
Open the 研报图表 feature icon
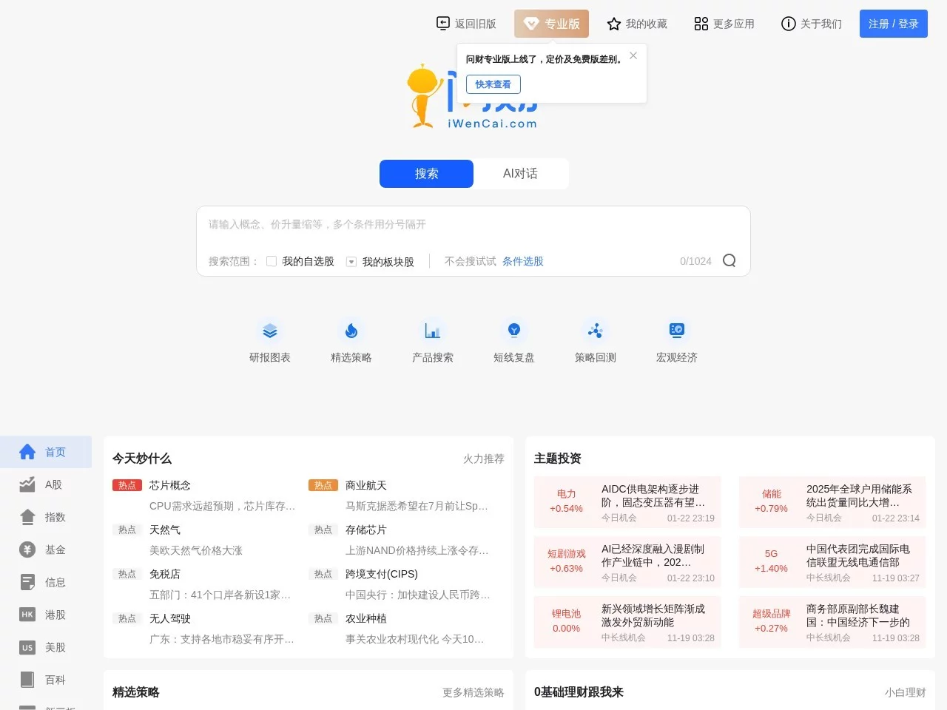click(270, 340)
